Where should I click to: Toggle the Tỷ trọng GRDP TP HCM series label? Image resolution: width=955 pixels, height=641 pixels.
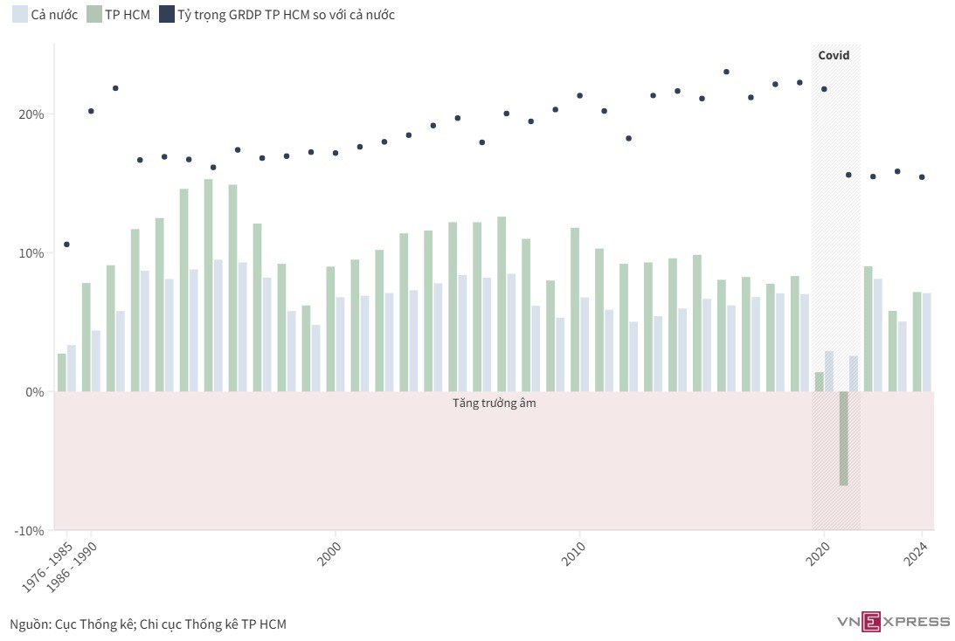(x=287, y=15)
